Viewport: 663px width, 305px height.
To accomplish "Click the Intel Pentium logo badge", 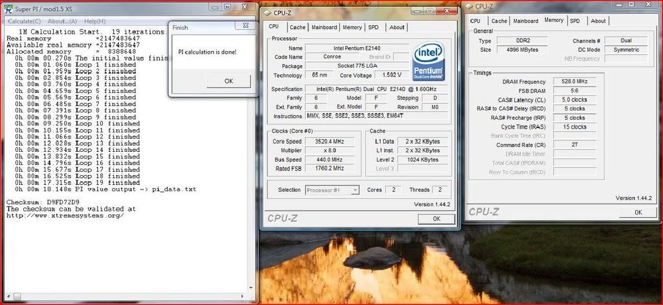I will 428,61.
